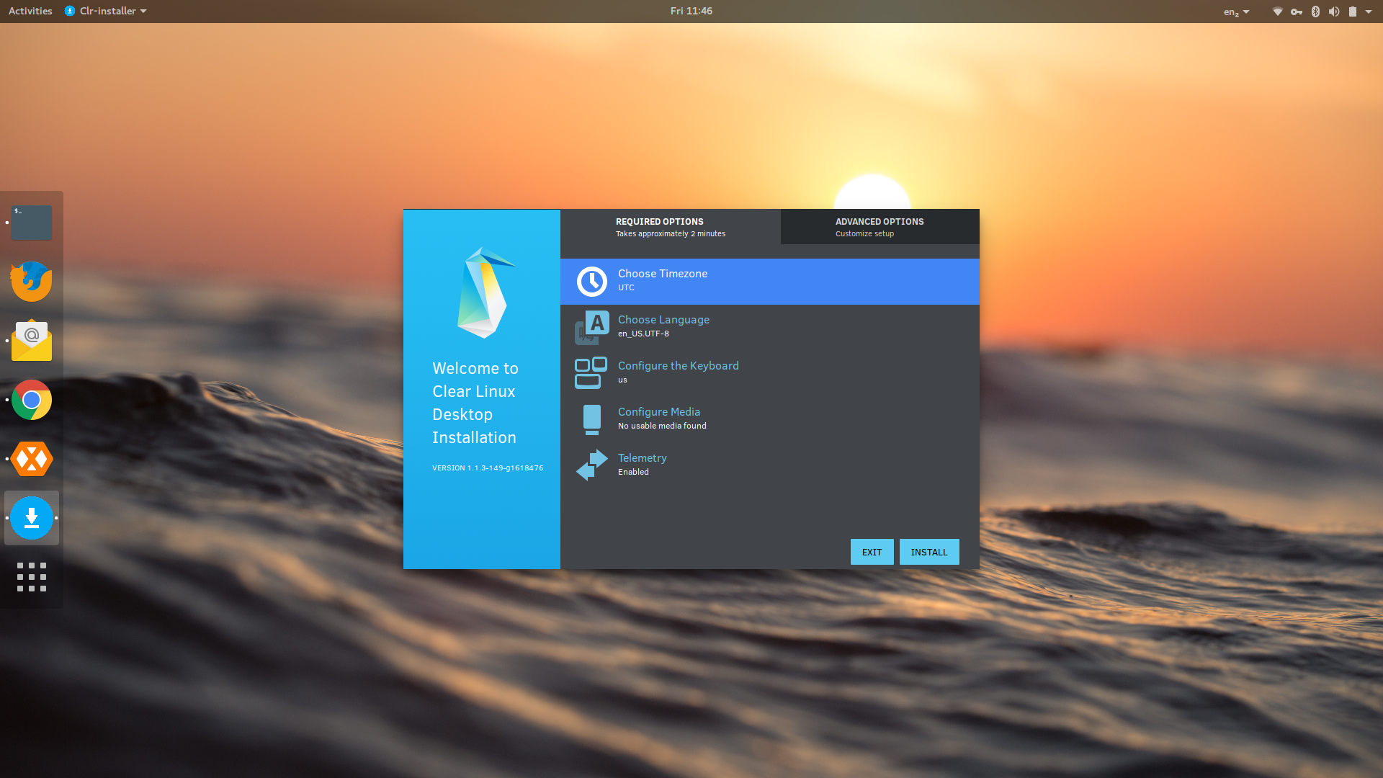Open the en keyboard layout dropdown
This screenshot has height=778, width=1383.
(1236, 12)
